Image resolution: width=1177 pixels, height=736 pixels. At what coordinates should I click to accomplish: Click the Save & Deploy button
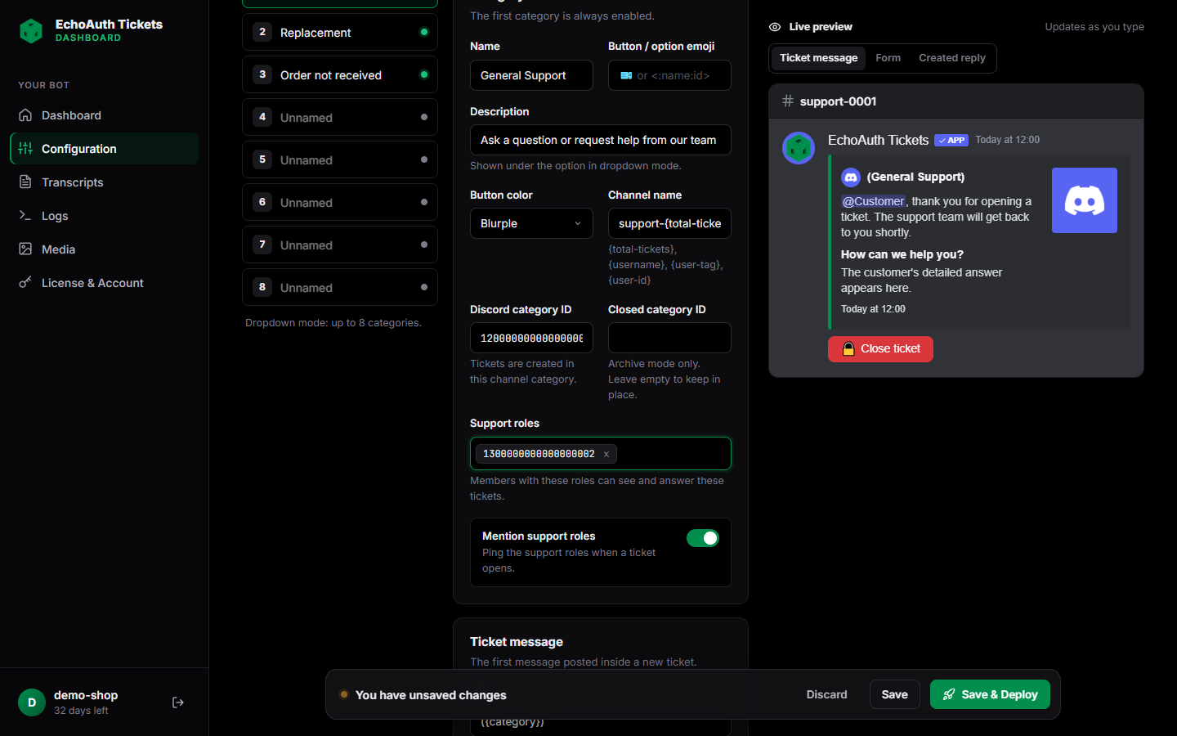tap(990, 694)
